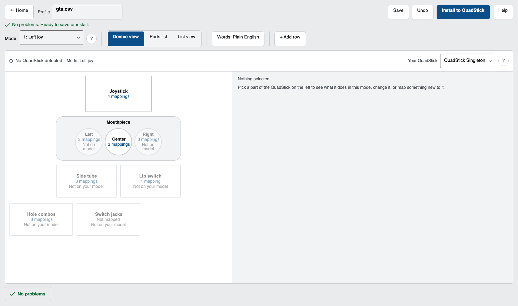Select the Switch jacks part

(x=108, y=219)
